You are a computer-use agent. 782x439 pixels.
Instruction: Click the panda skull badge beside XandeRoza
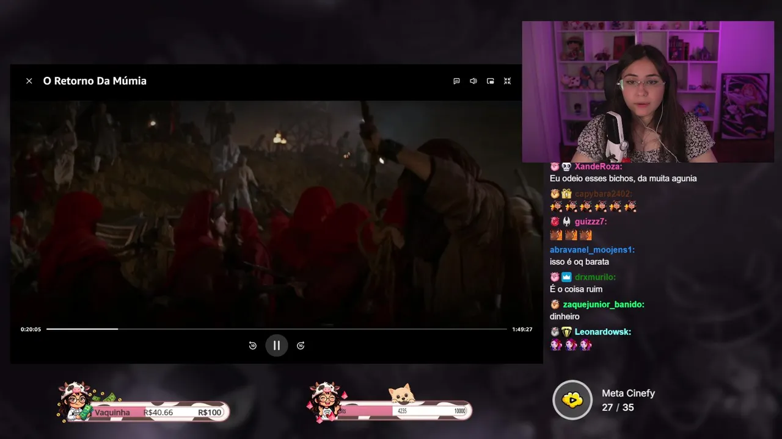(567, 166)
